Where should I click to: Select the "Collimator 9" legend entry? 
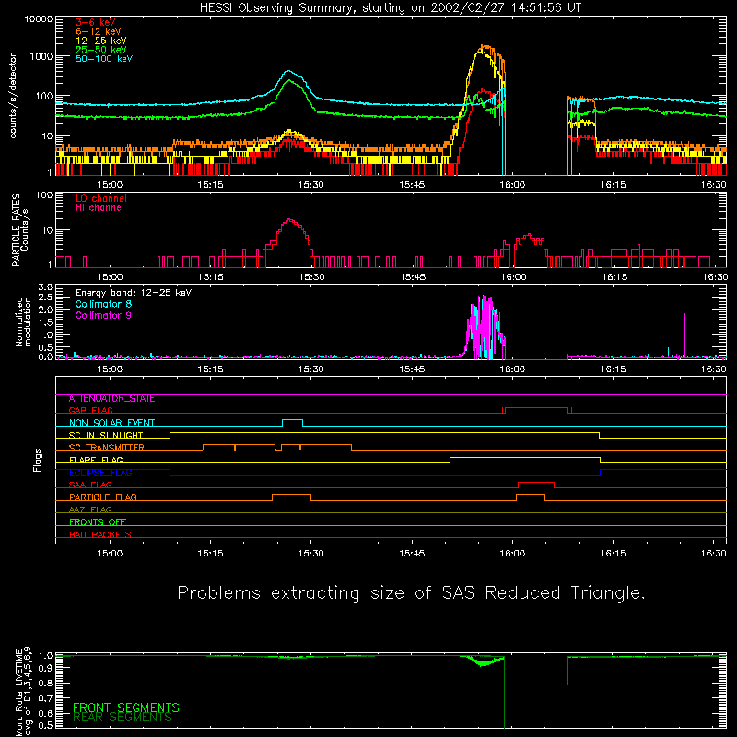103,315
